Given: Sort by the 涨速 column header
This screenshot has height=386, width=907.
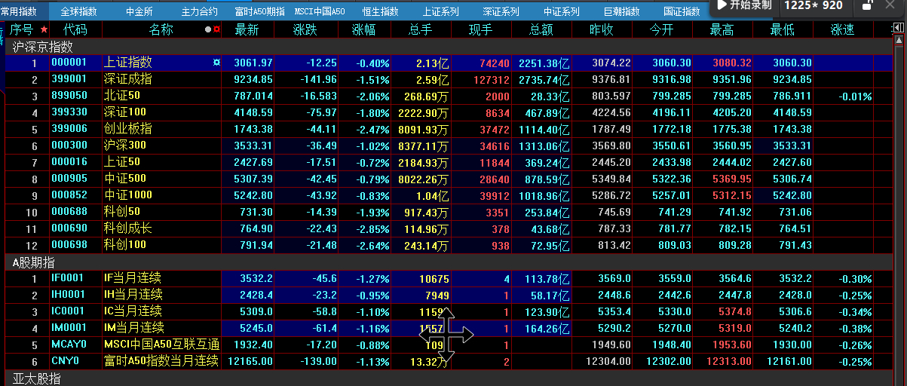Looking at the screenshot, I should [x=842, y=30].
